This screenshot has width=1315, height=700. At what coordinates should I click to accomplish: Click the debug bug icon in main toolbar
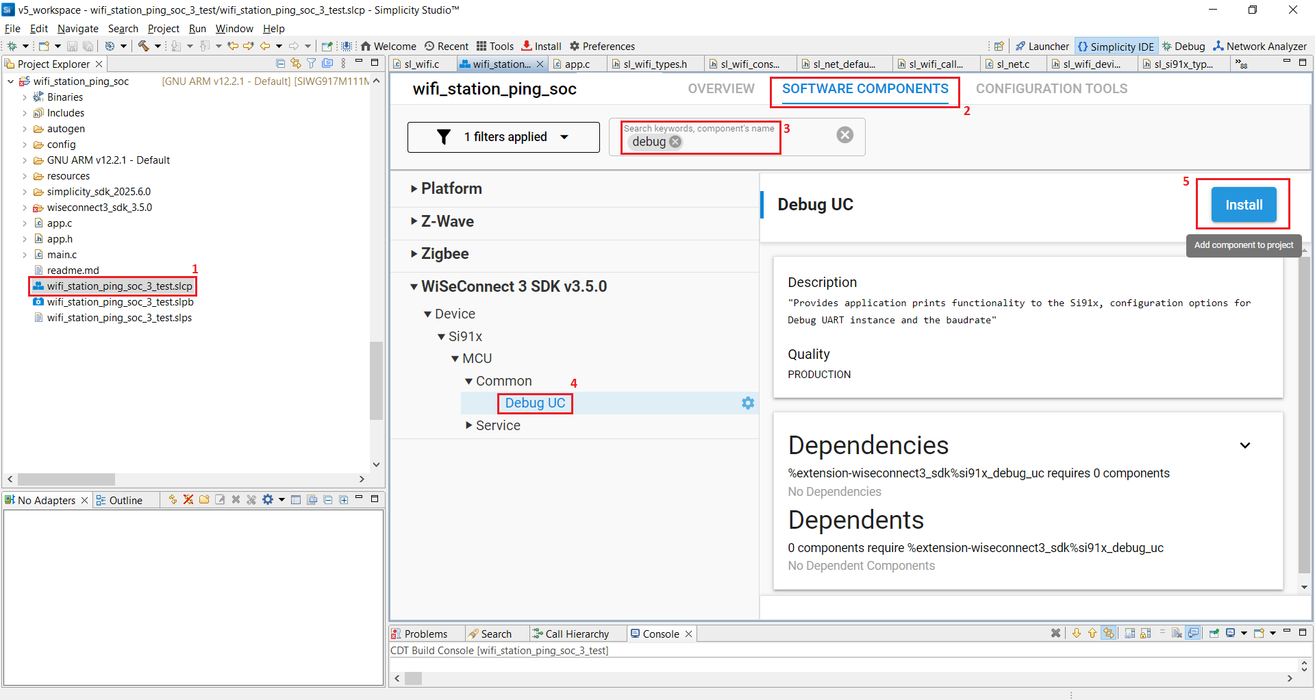[x=12, y=46]
